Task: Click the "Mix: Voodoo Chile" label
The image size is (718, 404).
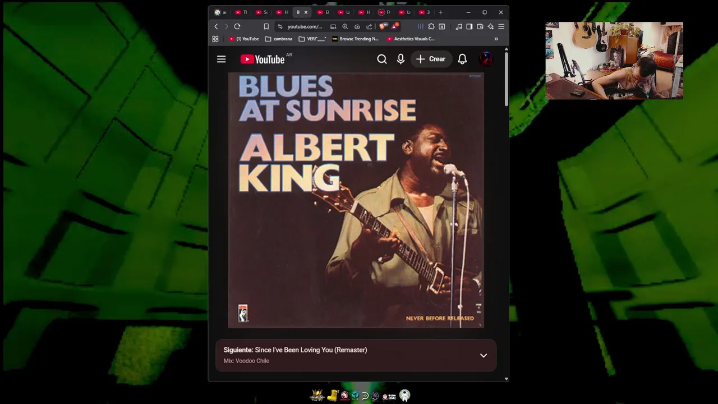Action: [246, 361]
